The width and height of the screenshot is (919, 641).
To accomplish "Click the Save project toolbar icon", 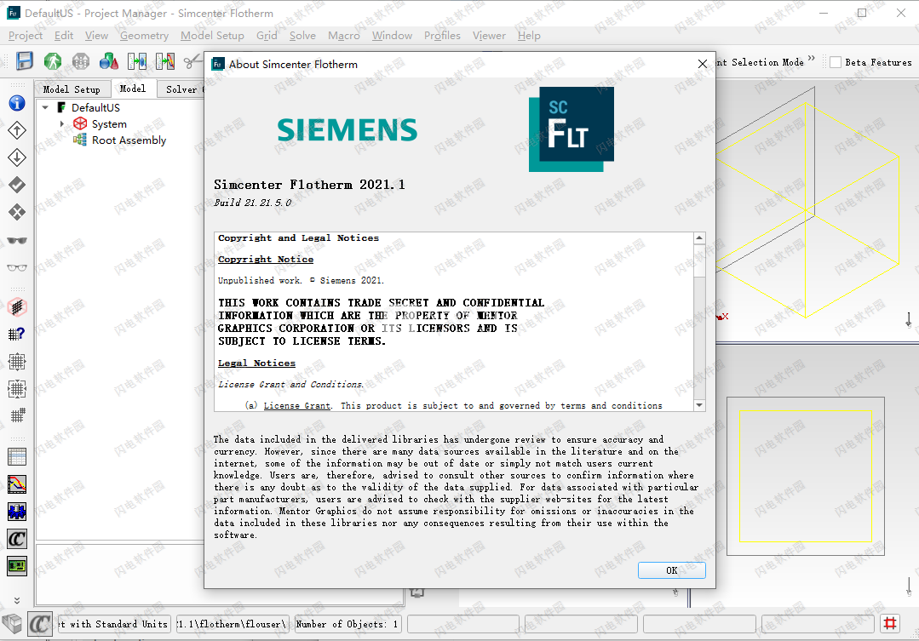I will [x=25, y=61].
